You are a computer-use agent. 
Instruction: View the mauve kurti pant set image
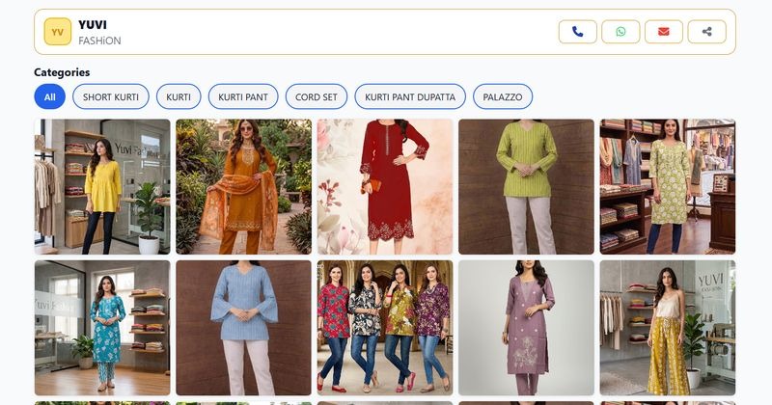526,328
